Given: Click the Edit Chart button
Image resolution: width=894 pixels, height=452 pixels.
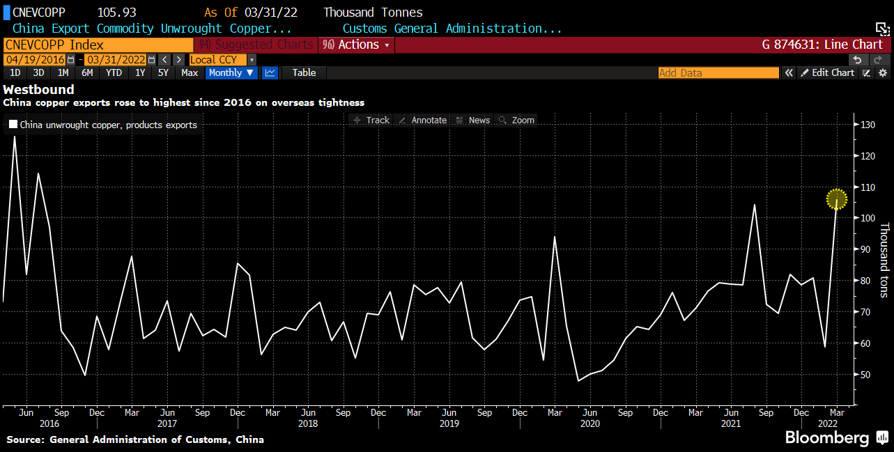Looking at the screenshot, I should pos(827,73).
